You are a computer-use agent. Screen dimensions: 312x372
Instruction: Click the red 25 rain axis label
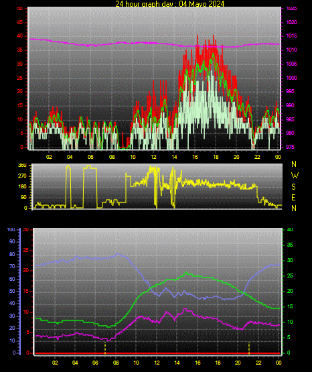[25, 250]
